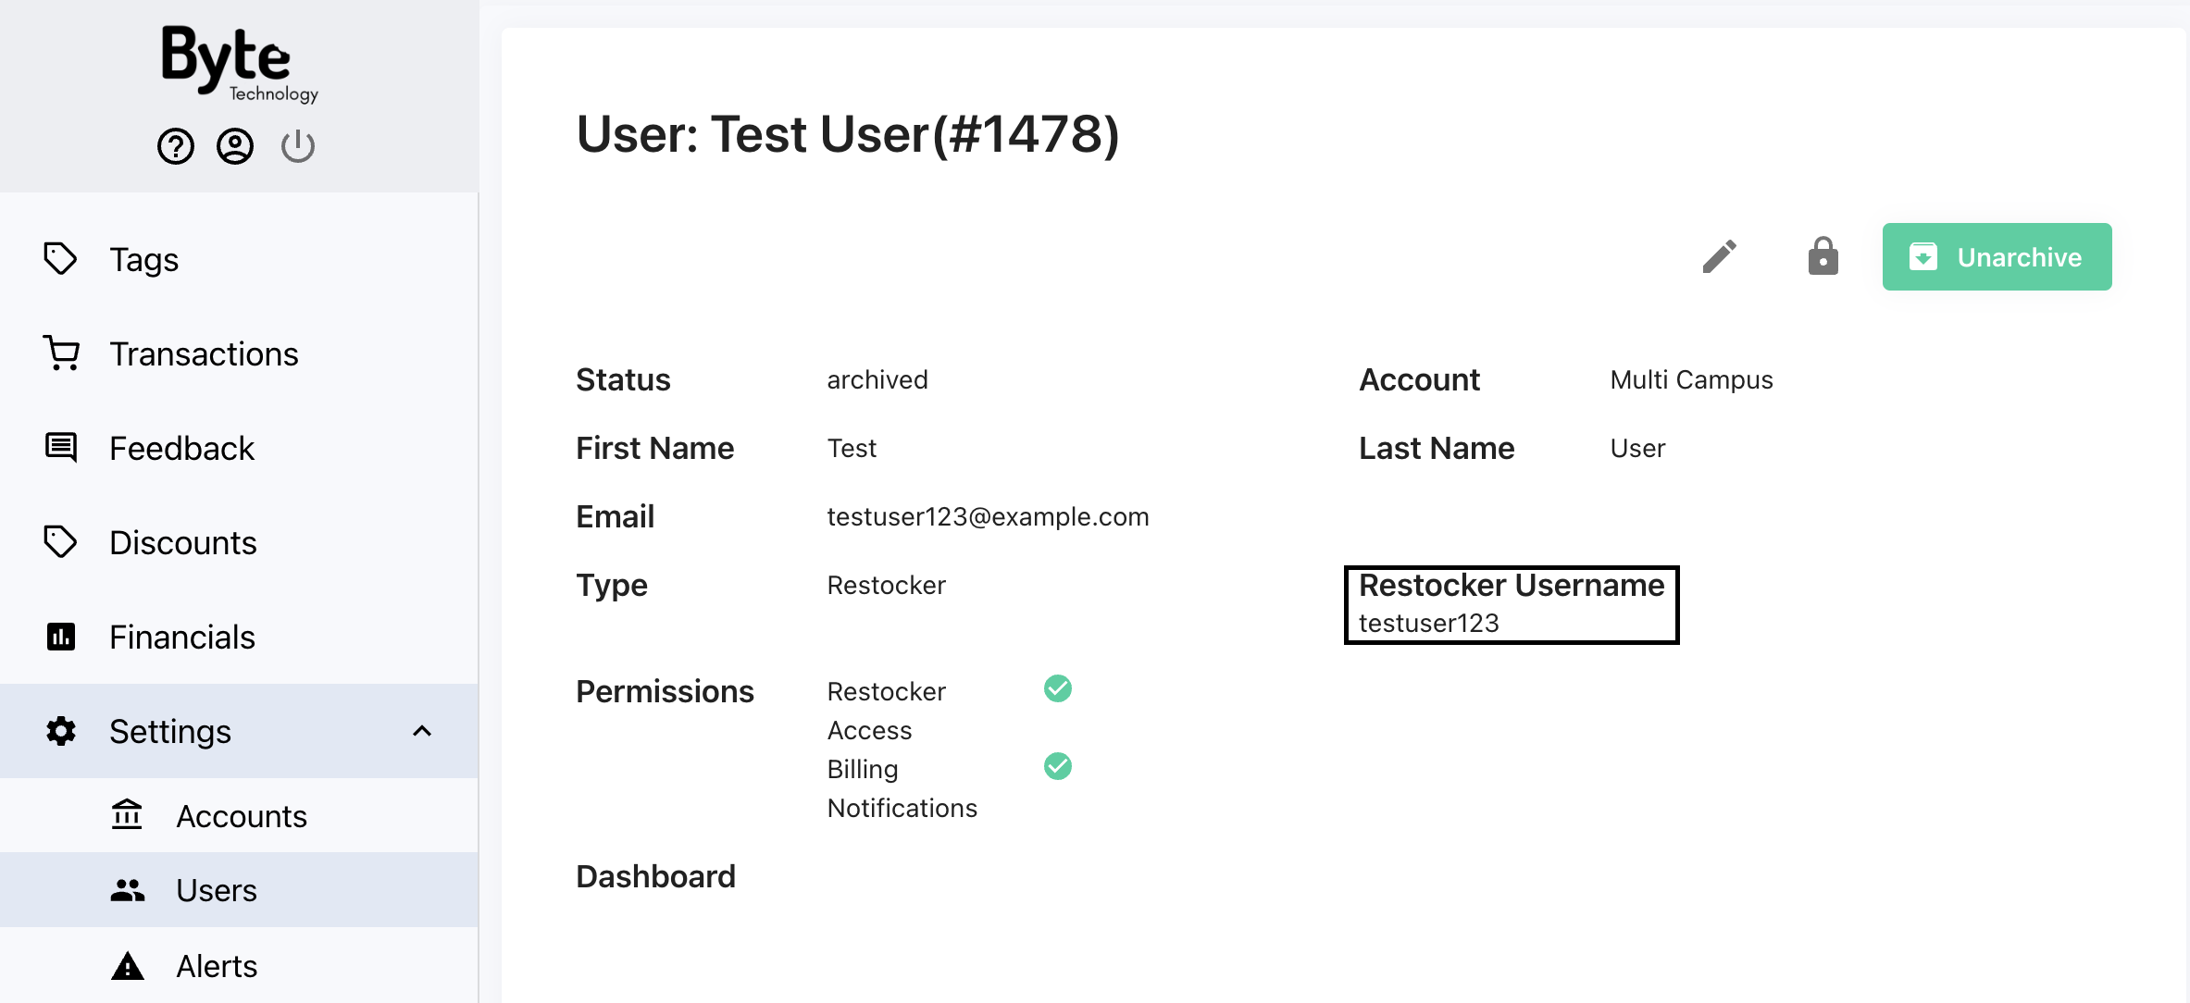This screenshot has height=1003, width=2190.
Task: Select the testuser123 restocker username value
Action: (x=1428, y=623)
